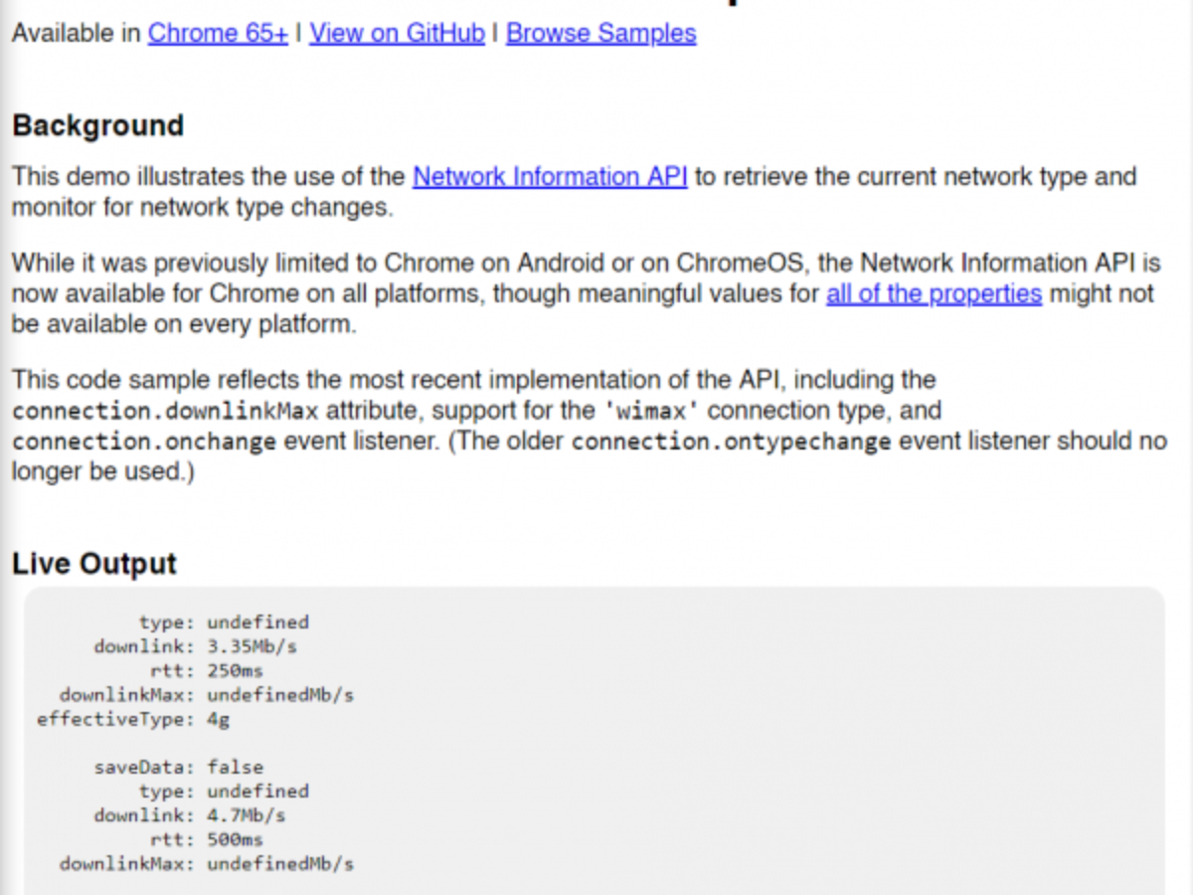Open the Browse Samples link
The height and width of the screenshot is (895, 1193).
pyautogui.click(x=600, y=34)
